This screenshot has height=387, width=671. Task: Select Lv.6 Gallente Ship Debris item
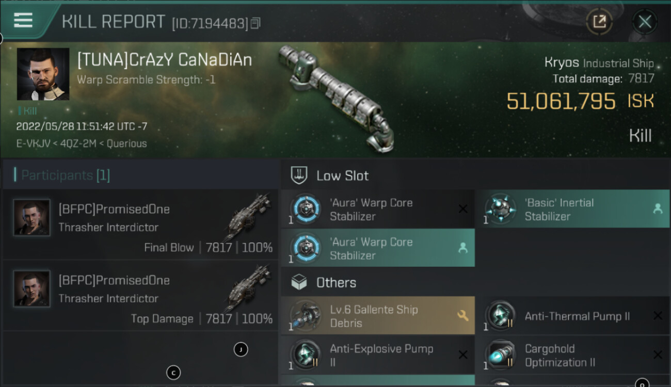point(378,316)
